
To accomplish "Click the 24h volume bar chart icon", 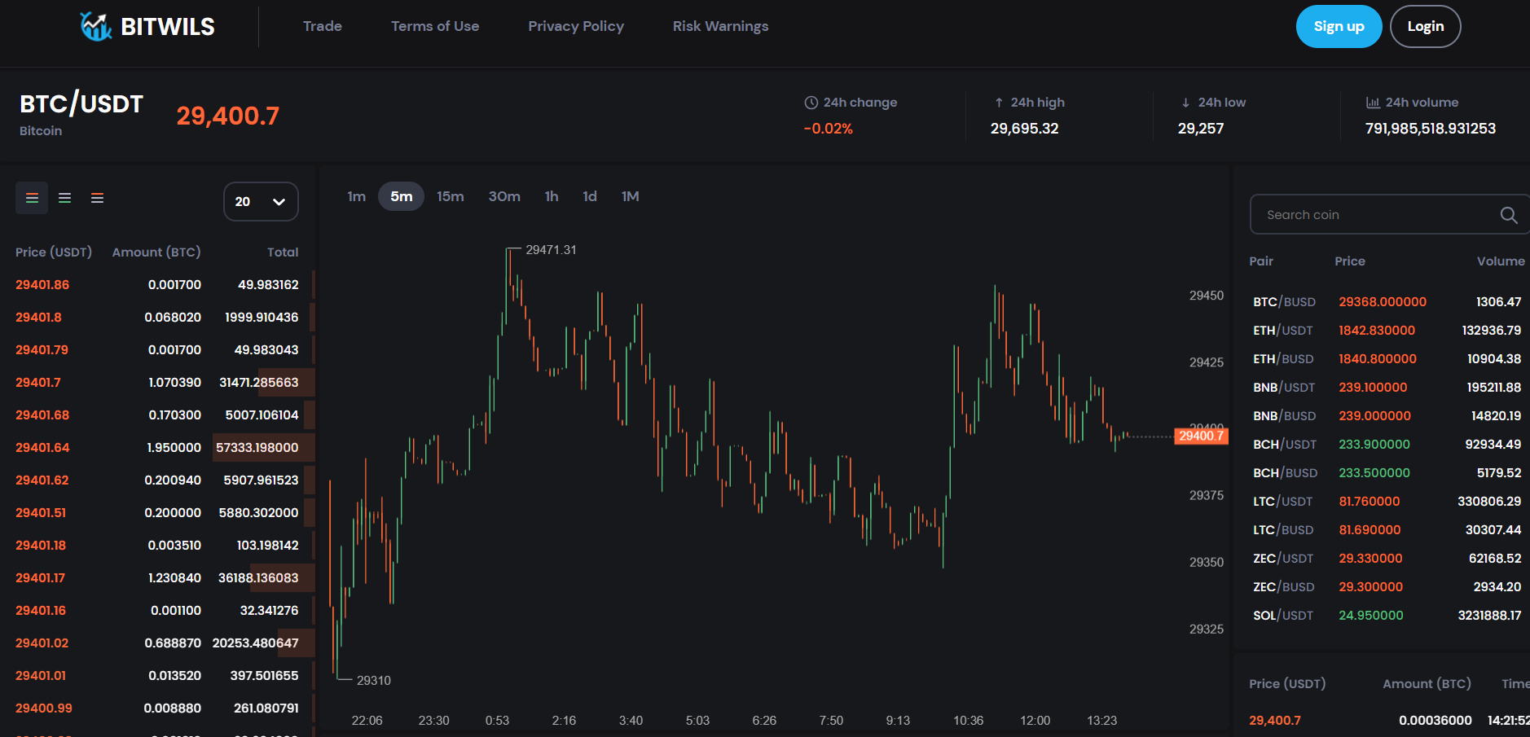I will coord(1373,103).
